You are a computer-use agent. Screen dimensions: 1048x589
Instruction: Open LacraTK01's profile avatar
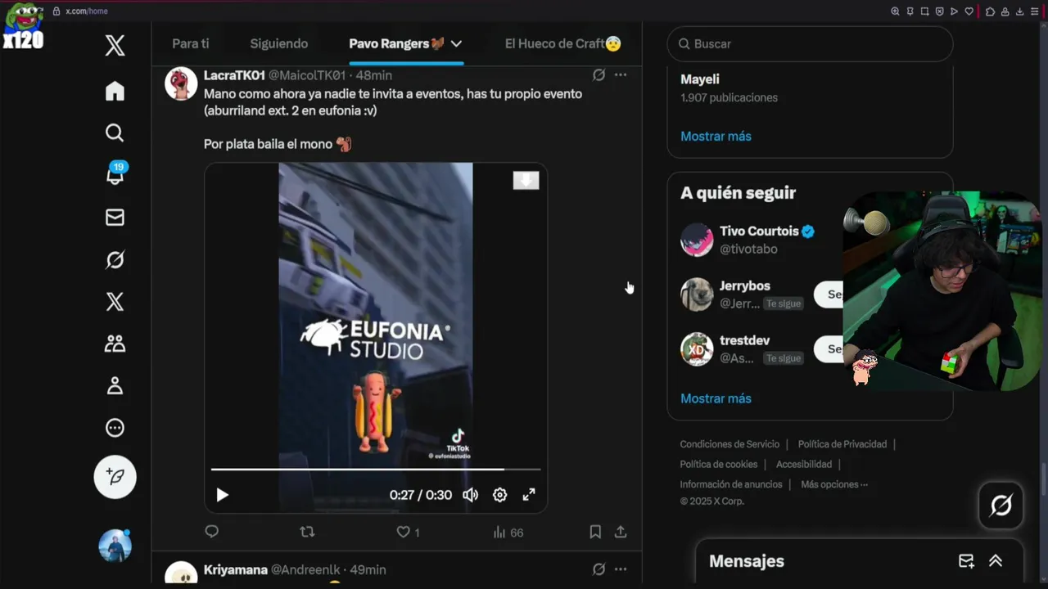point(181,83)
